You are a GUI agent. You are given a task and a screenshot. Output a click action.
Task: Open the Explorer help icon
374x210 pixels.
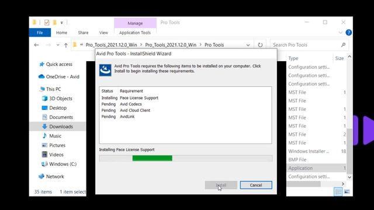click(x=348, y=33)
